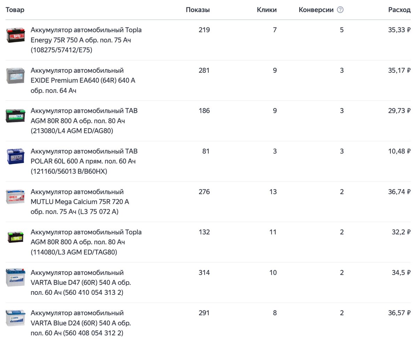Open the VARTA Blue D47 battery thumbnail

[16, 277]
